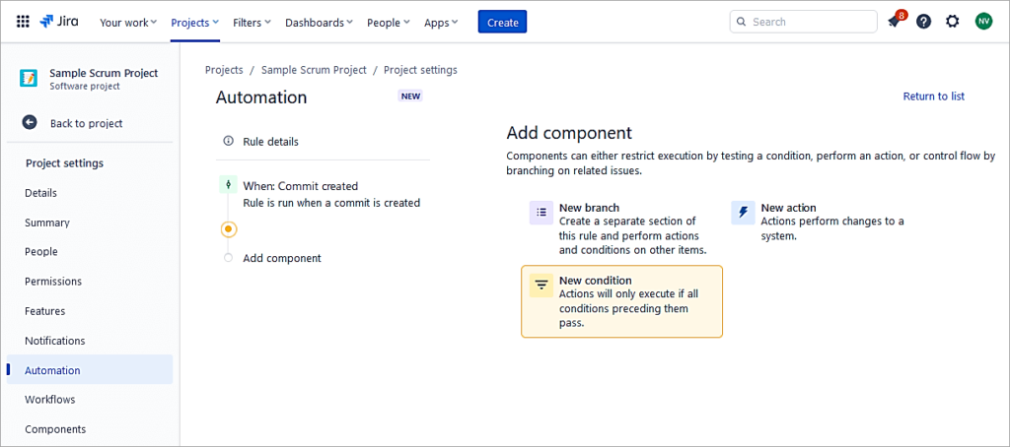The image size is (1010, 447).
Task: Select the New branch icon
Action: coord(541,212)
